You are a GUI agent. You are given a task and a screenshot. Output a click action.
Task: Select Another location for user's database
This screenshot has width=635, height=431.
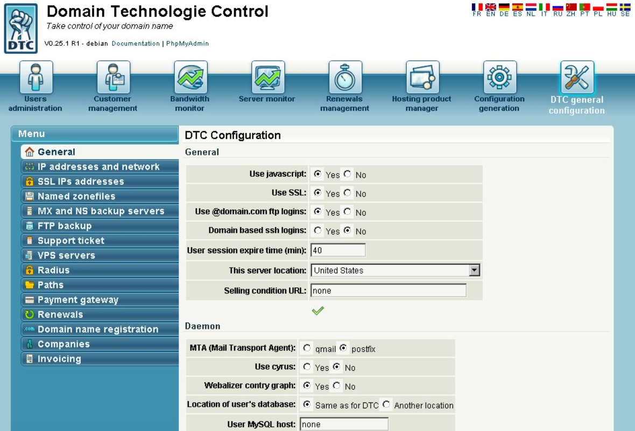386,405
